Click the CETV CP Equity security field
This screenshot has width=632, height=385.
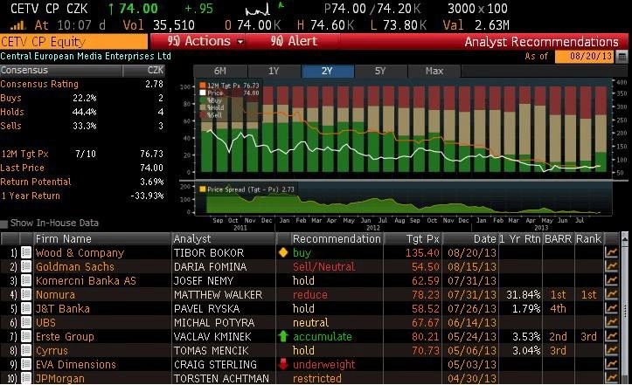point(73,42)
